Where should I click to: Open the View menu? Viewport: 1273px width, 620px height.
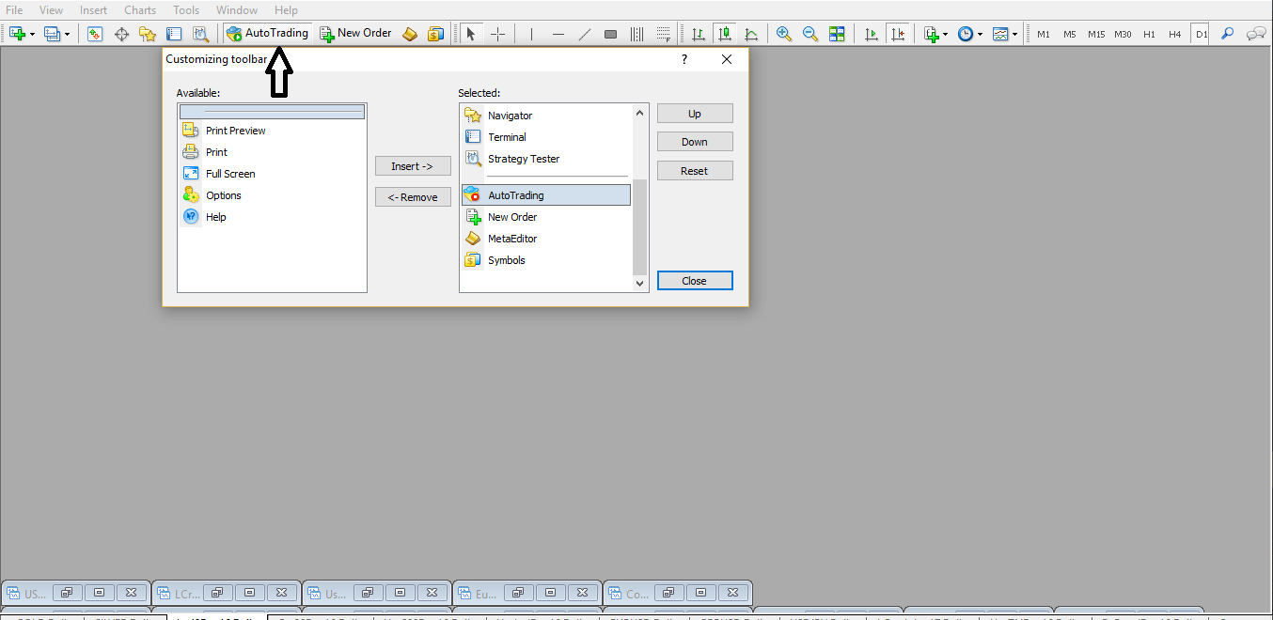[x=51, y=9]
